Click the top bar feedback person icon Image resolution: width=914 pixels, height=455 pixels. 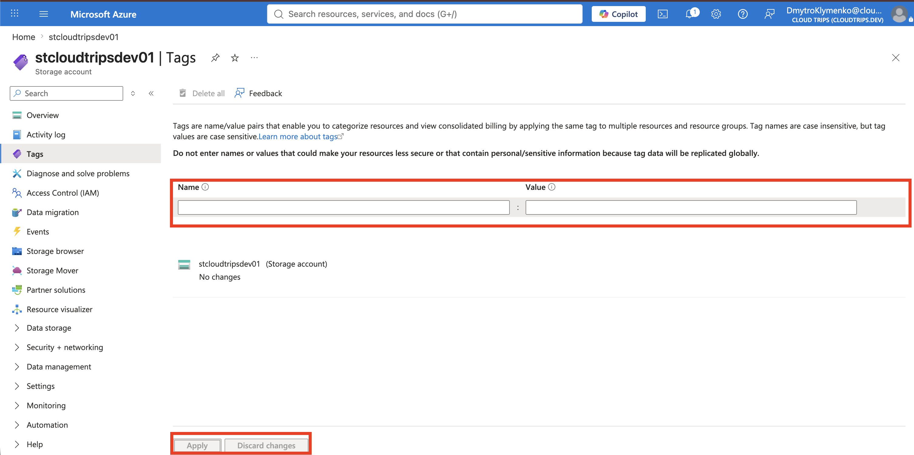(769, 14)
